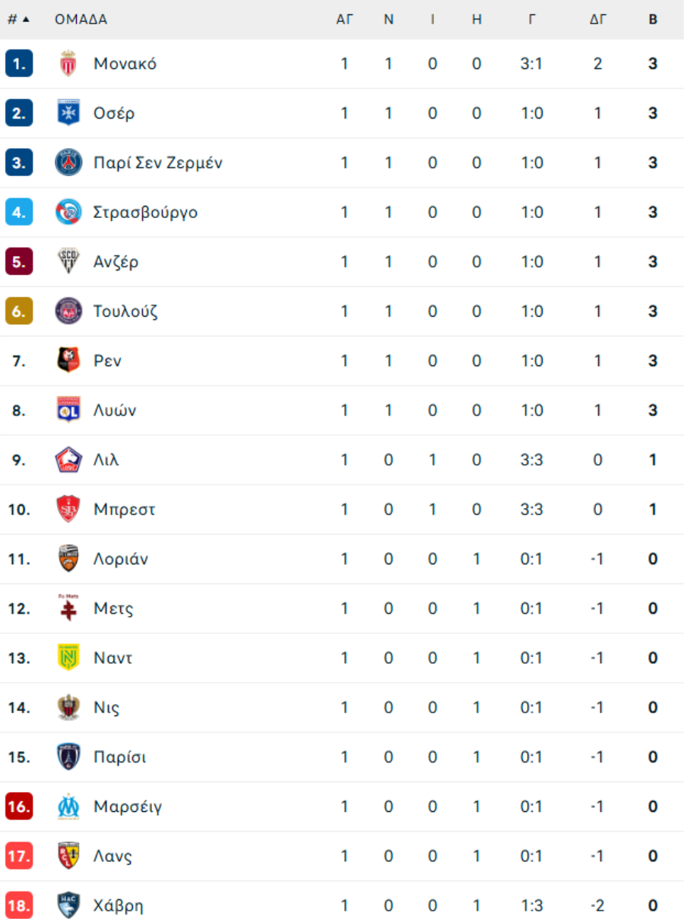The height and width of the screenshot is (919, 684).
Task: Click the Strasbourg team logo
Action: (68, 212)
